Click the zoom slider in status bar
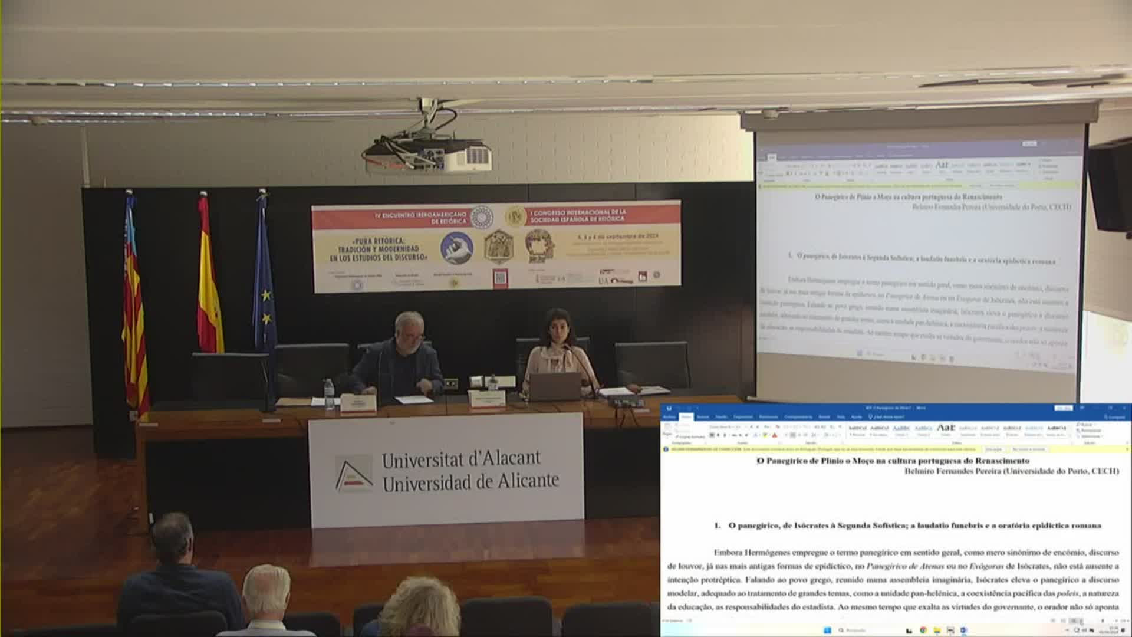The width and height of the screenshot is (1132, 637). pyautogui.click(x=1103, y=621)
